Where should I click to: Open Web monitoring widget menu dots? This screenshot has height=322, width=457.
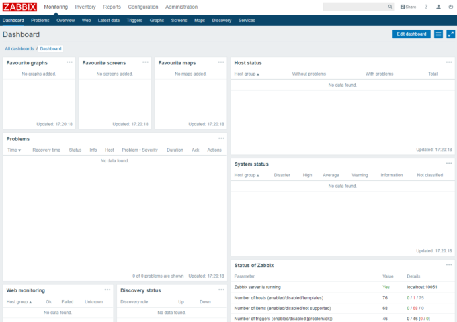(108, 290)
